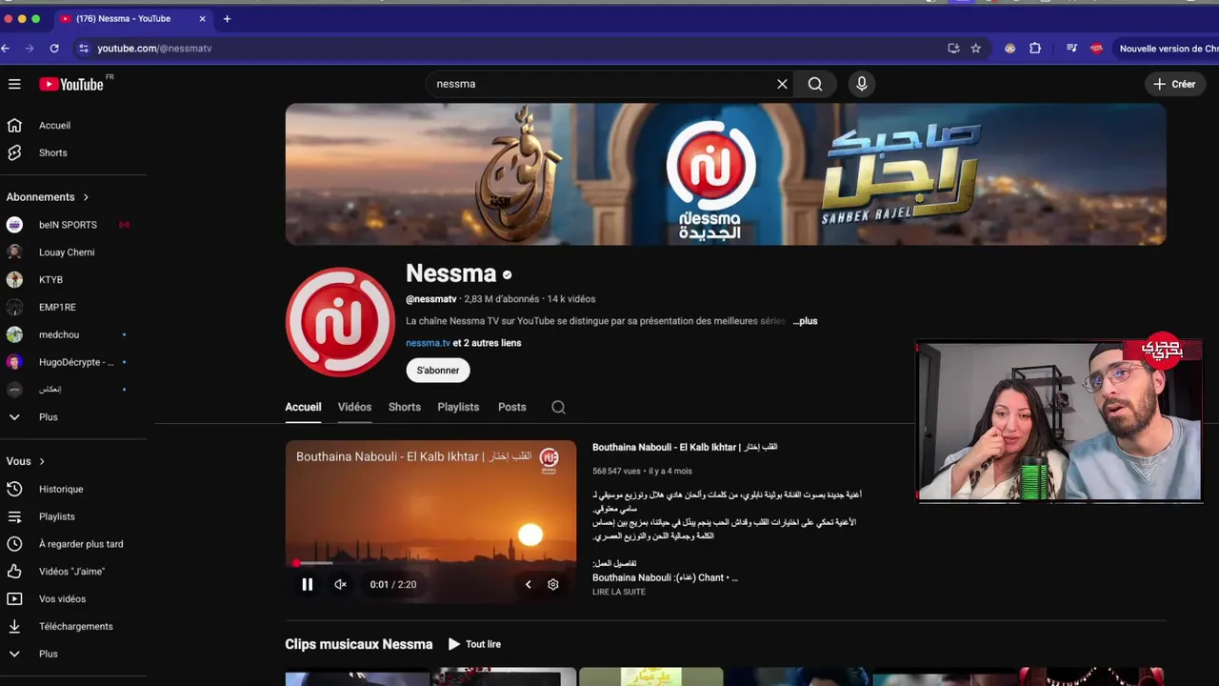The image size is (1219, 686).
Task: Switch to the Posts tab
Action: pos(511,407)
